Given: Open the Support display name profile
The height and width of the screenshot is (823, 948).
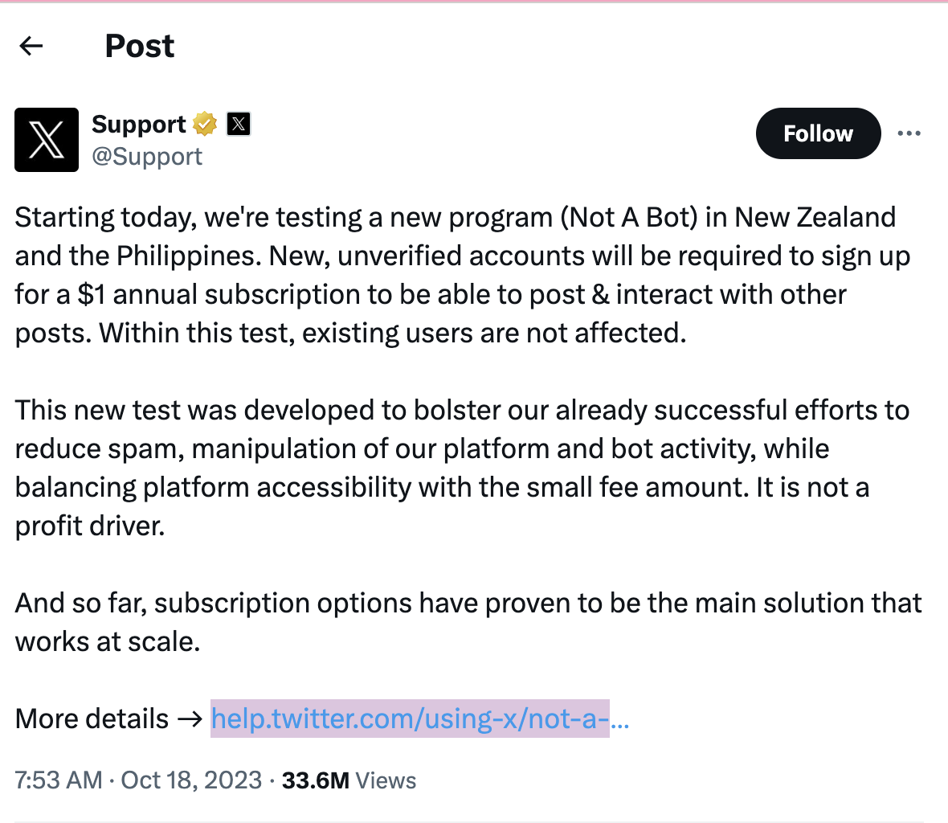Looking at the screenshot, I should pyautogui.click(x=138, y=124).
